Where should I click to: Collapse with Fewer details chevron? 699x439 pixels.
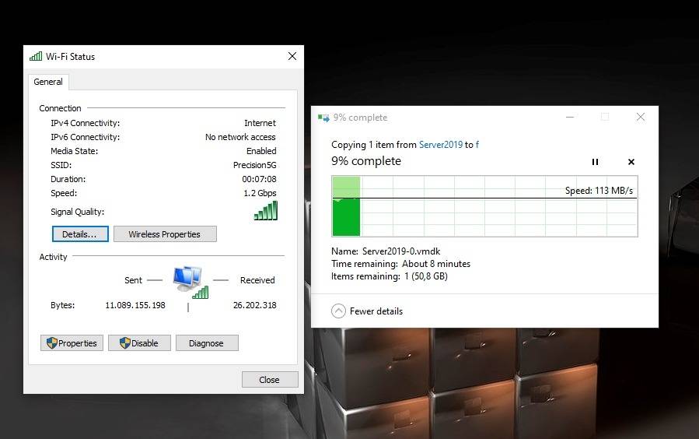[x=338, y=311]
